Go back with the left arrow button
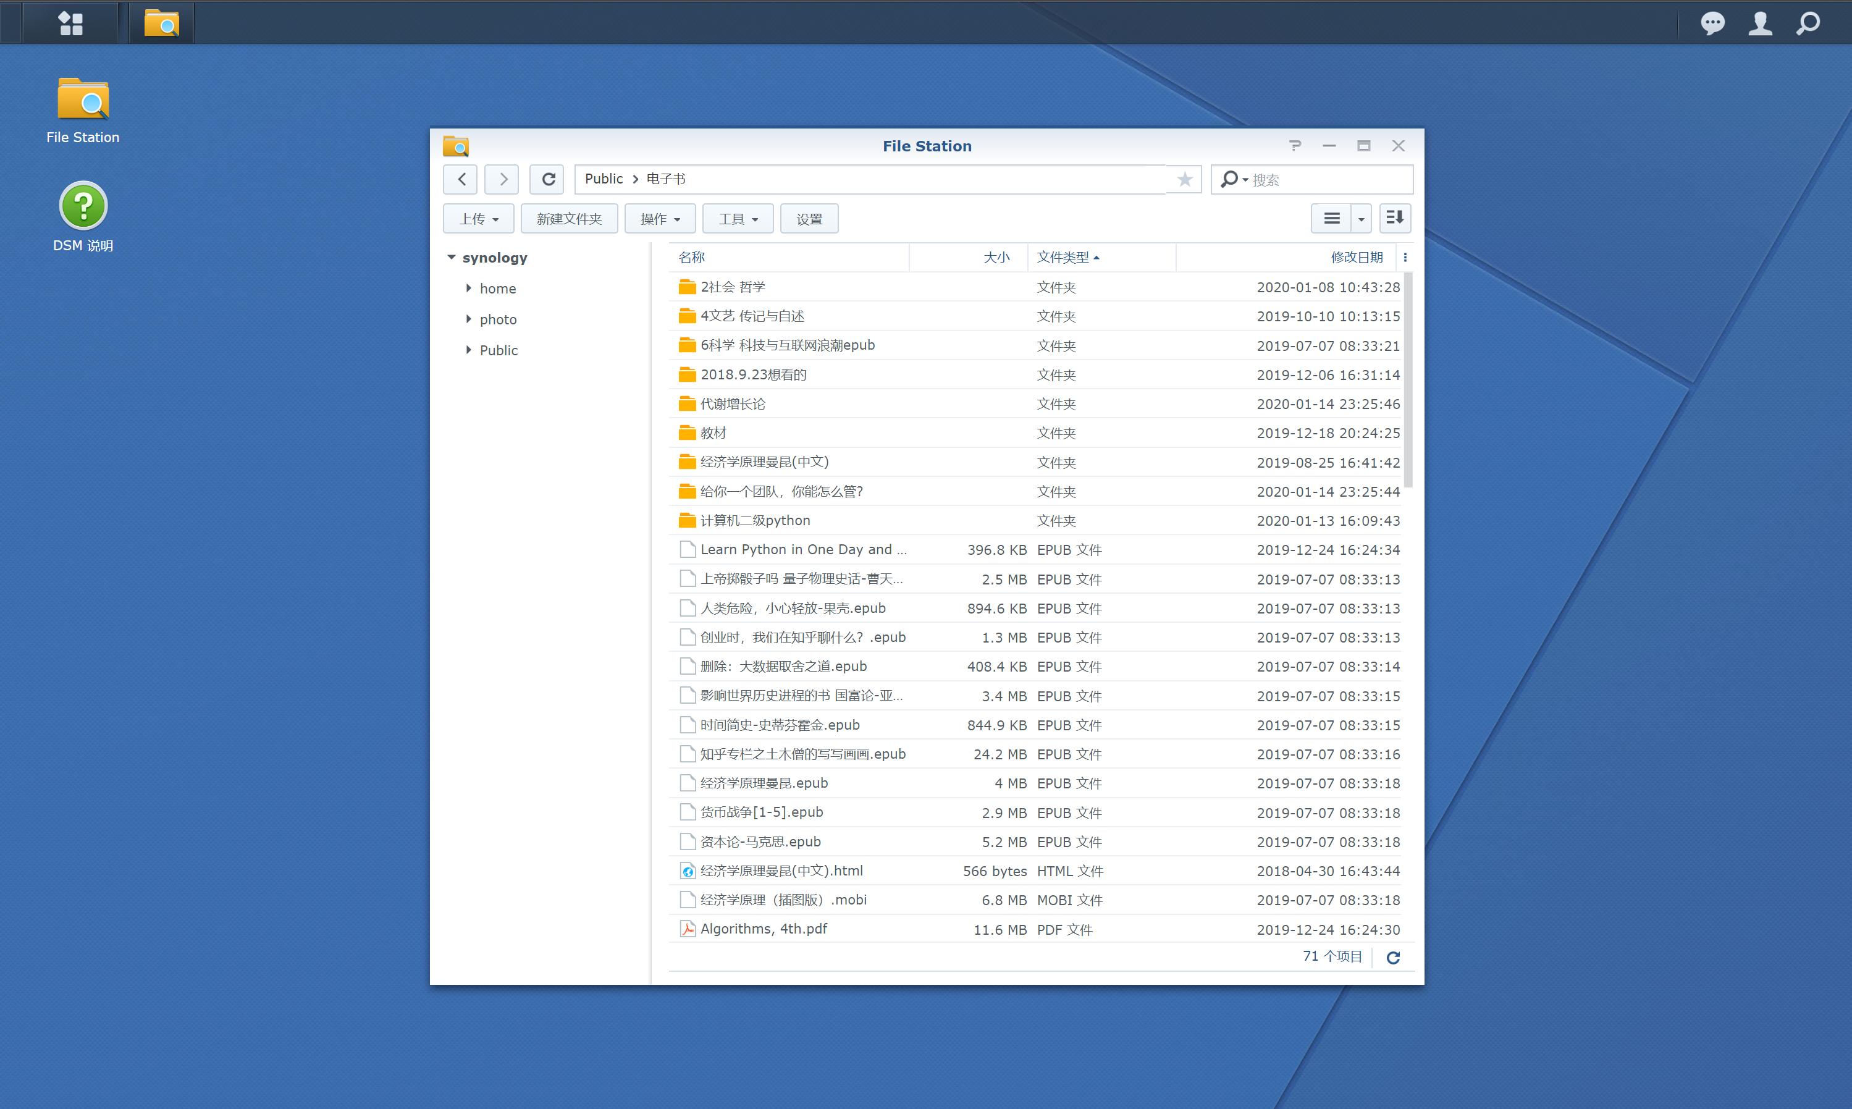 coord(461,179)
